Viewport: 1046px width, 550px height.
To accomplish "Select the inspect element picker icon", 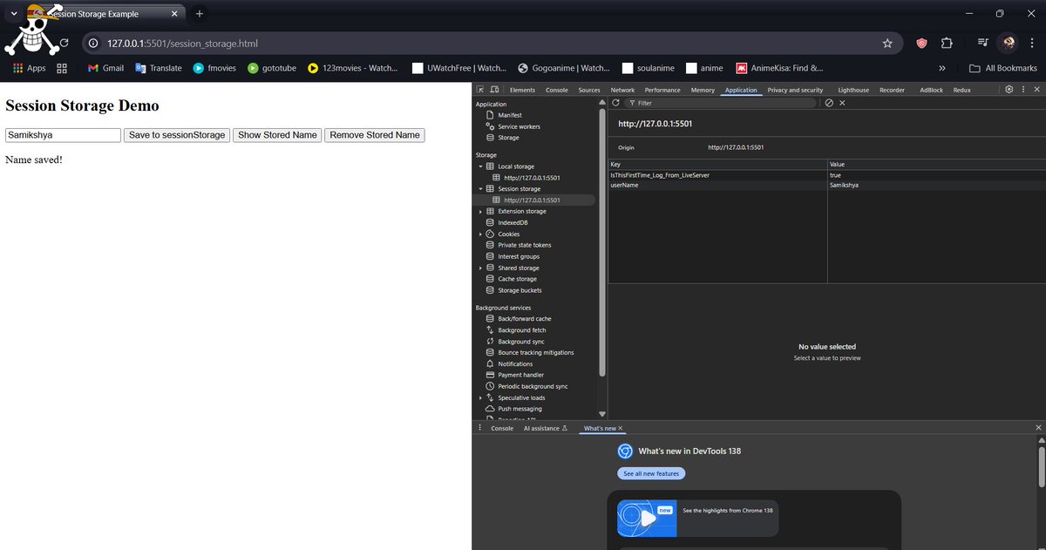I will click(480, 90).
